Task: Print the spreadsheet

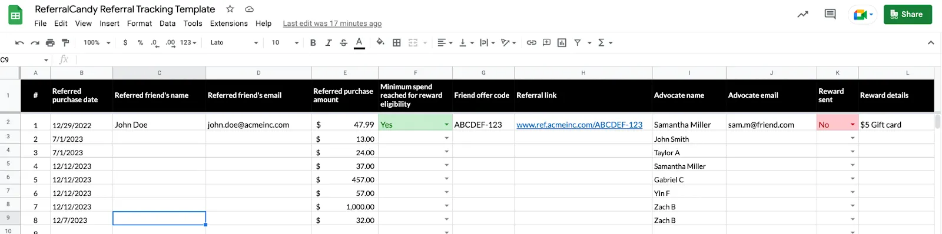Action: click(50, 42)
